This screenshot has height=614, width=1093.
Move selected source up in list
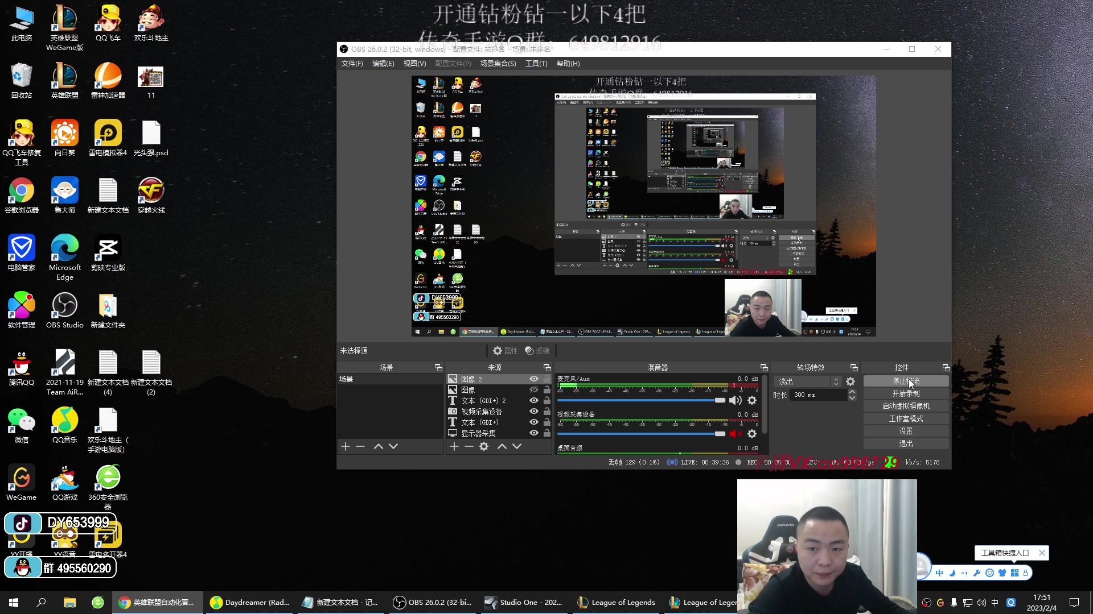(502, 446)
